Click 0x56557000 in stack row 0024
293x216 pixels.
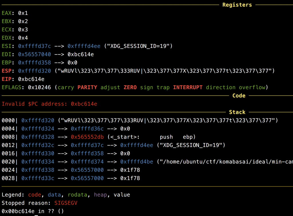click(87, 170)
